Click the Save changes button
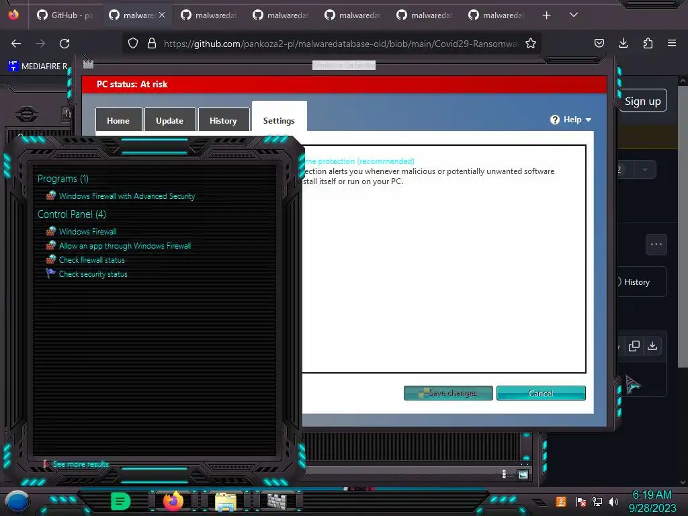Image resolution: width=688 pixels, height=516 pixels. pyautogui.click(x=448, y=393)
